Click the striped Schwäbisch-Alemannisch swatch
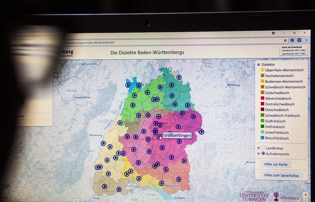 click(263, 87)
